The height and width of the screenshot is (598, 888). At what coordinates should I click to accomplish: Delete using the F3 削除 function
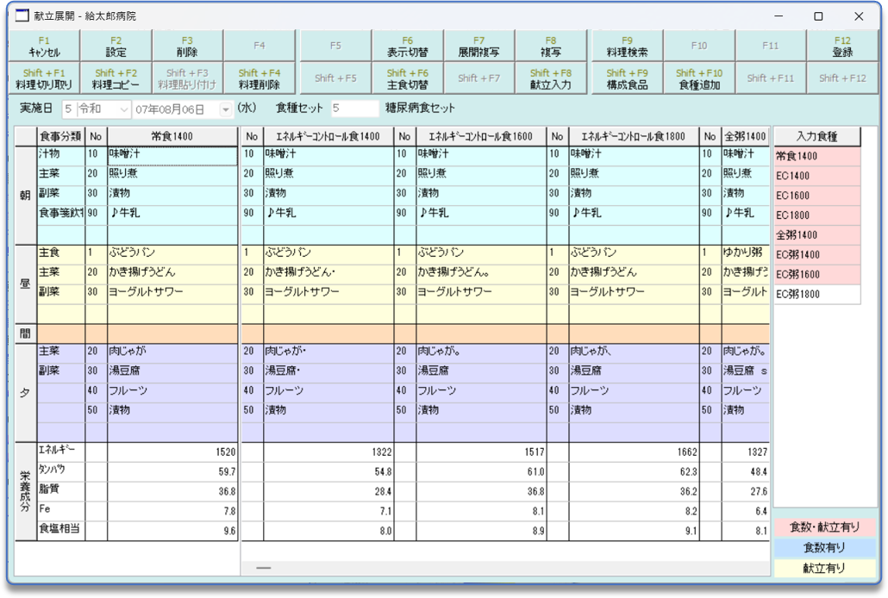tap(188, 43)
